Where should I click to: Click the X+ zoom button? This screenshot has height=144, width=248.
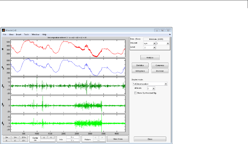tap(6, 137)
